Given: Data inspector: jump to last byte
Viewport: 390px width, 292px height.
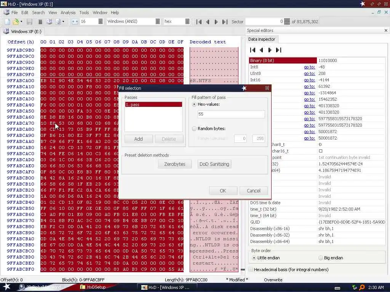Looking at the screenshot, I should [x=278, y=50].
